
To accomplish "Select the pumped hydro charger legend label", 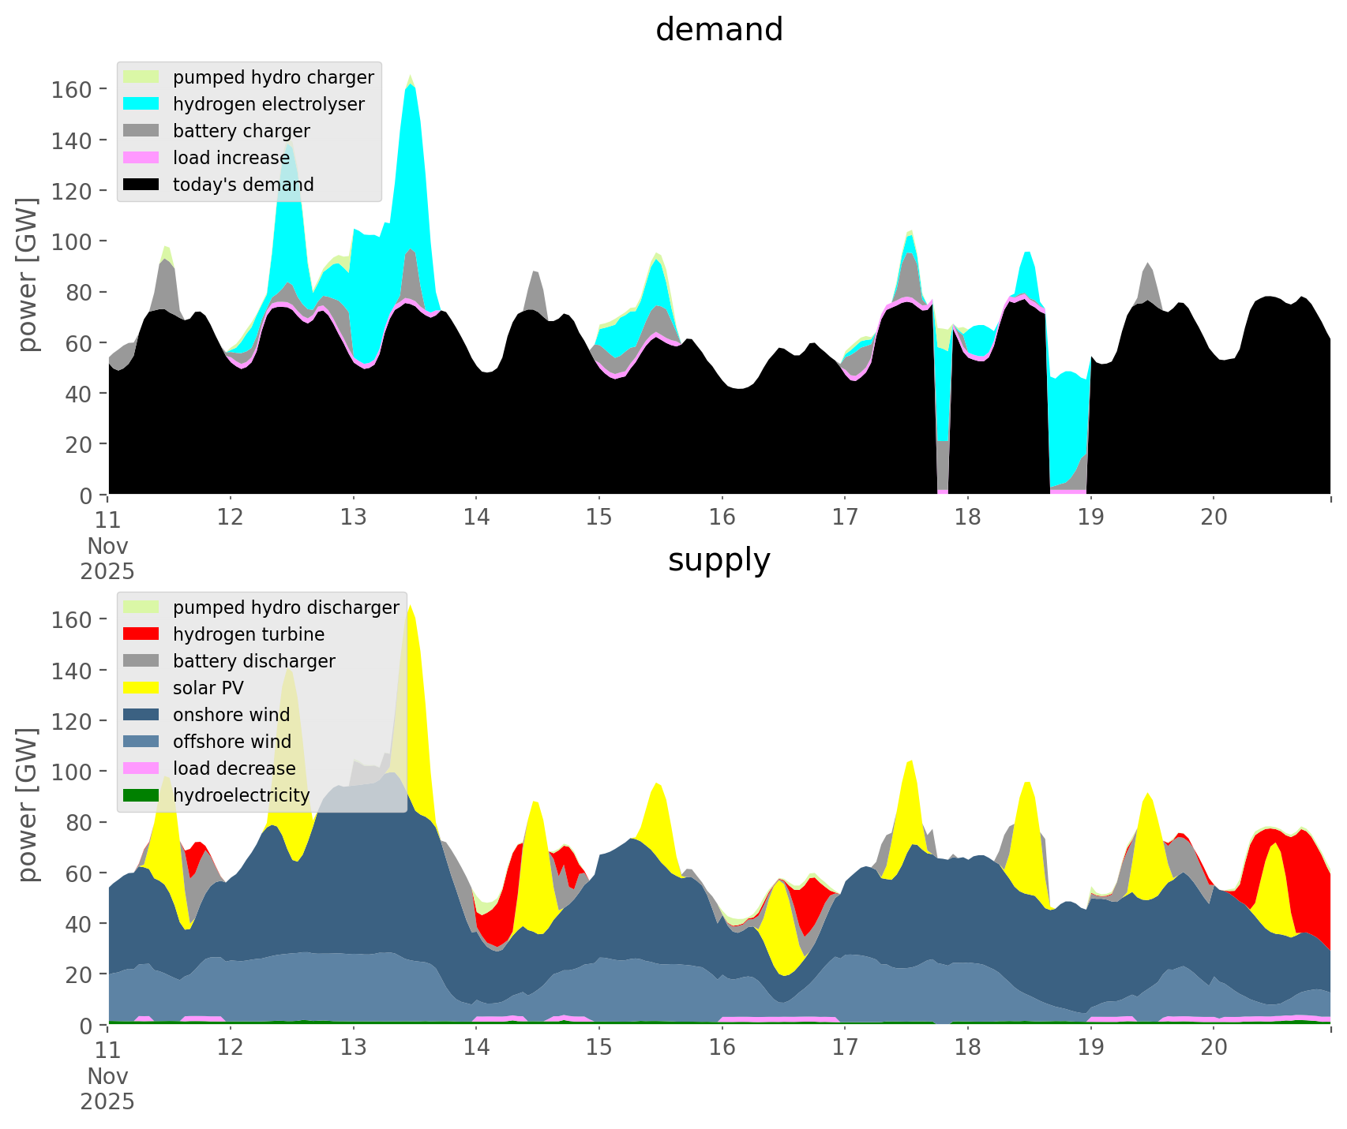I will pyautogui.click(x=273, y=77).
